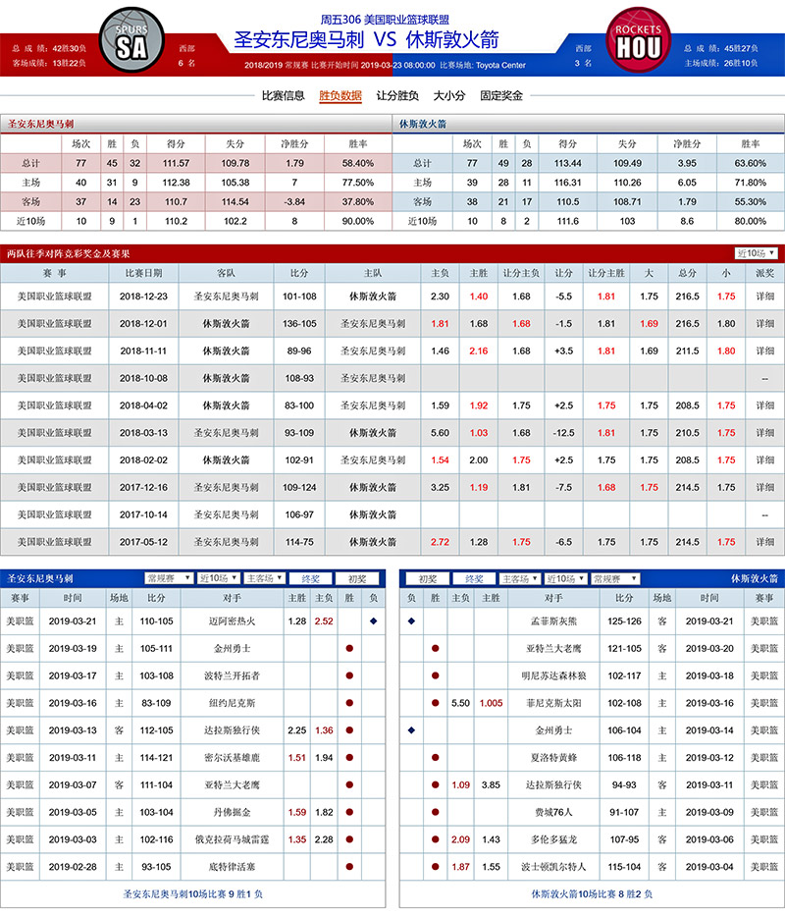The image size is (785, 916).
Task: Click the 5.60 odds on 2018-03-13
Action: point(440,433)
